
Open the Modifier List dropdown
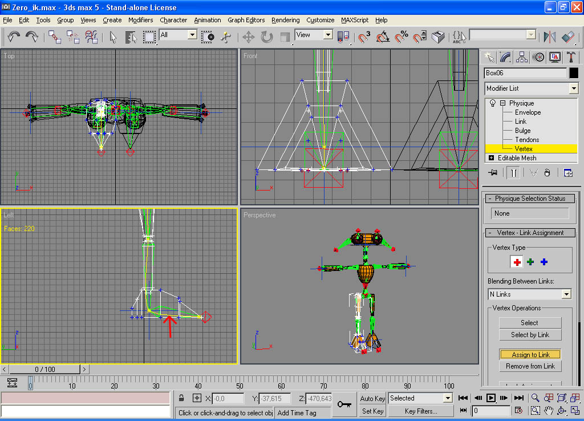(x=573, y=88)
